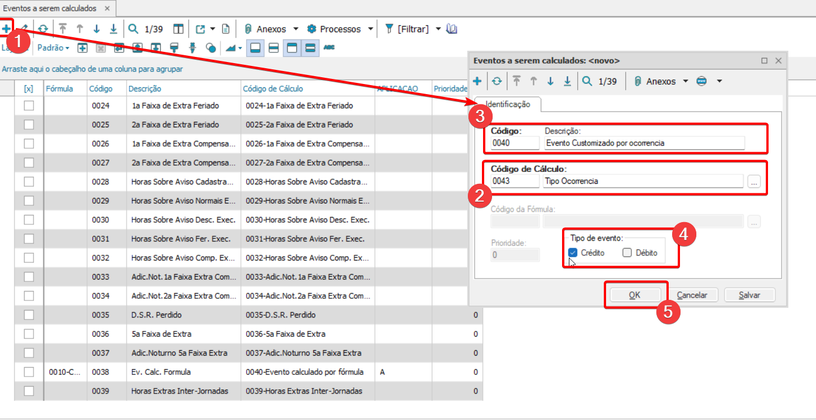This screenshot has height=420, width=816.
Task: Go to last record in dialog toolbar
Action: [567, 81]
